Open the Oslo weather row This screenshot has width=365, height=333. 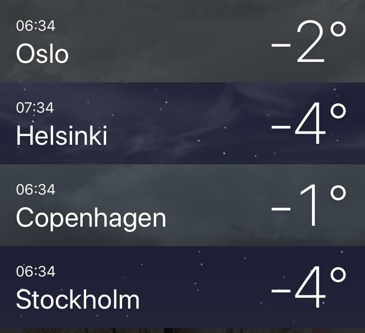coord(182,41)
